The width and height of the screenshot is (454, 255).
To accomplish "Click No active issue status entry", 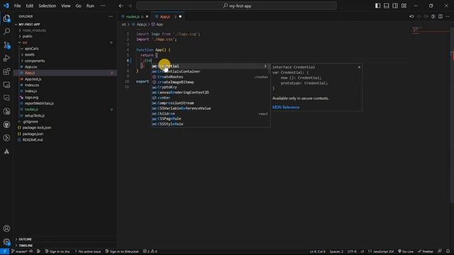I will pyautogui.click(x=88, y=251).
